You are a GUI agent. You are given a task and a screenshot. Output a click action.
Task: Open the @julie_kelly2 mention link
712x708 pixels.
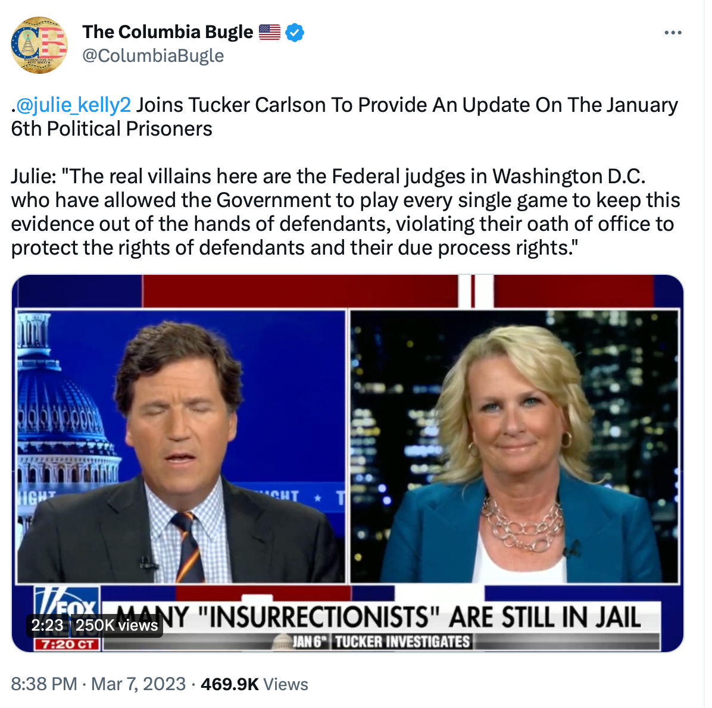pyautogui.click(x=73, y=105)
